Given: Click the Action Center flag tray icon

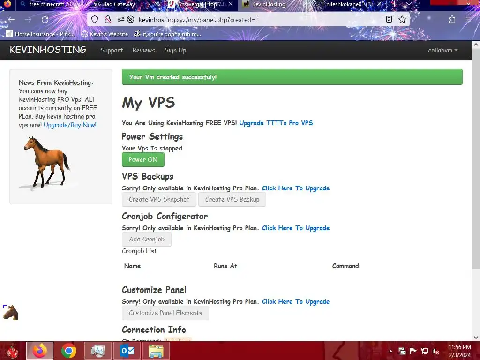Looking at the screenshot, I should click(413, 351).
